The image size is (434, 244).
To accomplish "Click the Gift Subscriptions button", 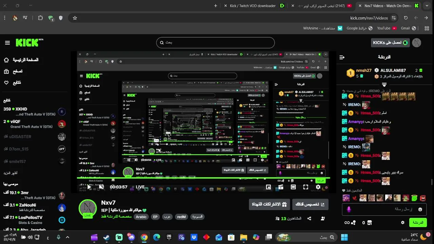I will point(269,204).
